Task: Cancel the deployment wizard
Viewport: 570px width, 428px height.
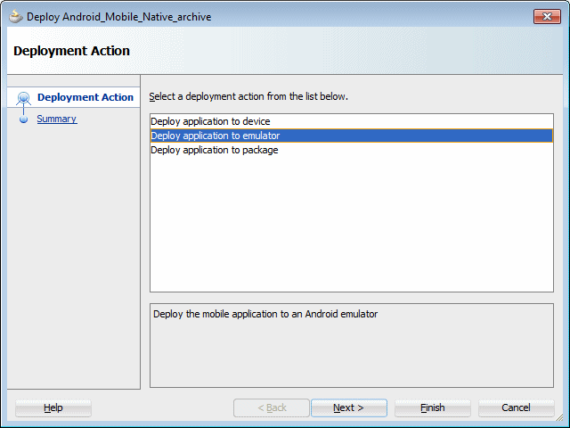Action: pos(516,407)
